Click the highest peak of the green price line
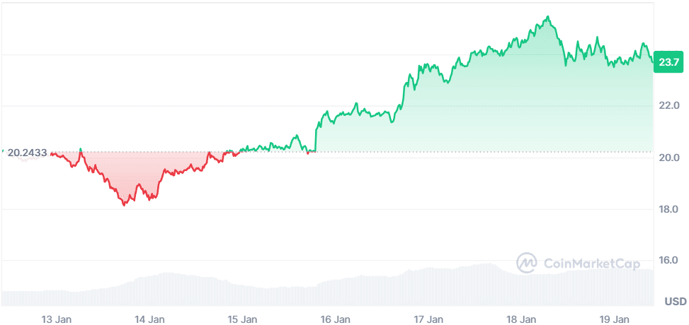Image resolution: width=689 pixels, height=325 pixels. point(547,16)
